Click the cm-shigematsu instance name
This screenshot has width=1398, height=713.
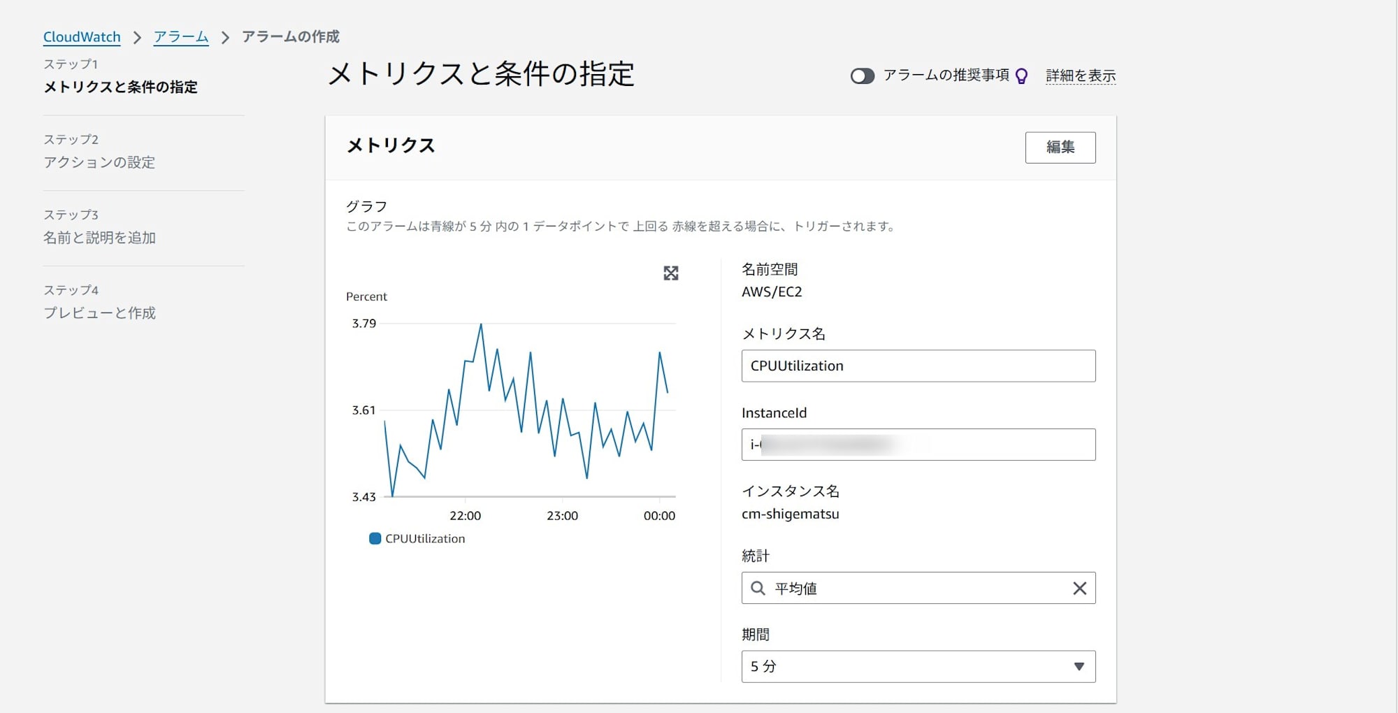(791, 514)
